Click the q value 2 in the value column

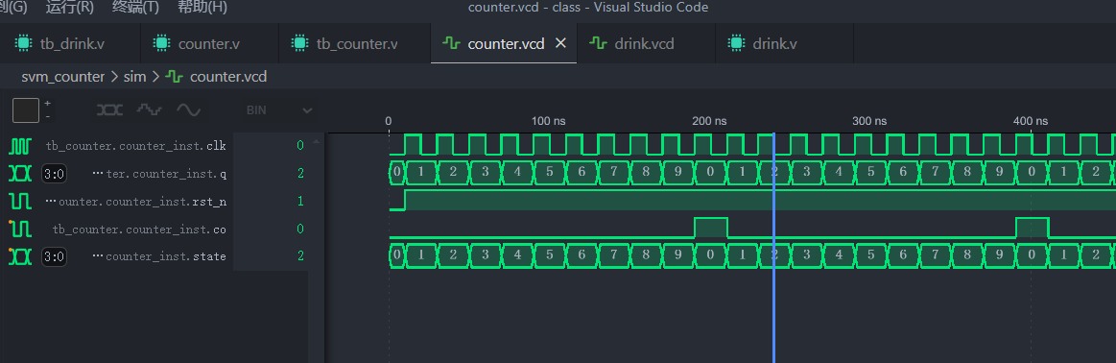click(x=300, y=174)
